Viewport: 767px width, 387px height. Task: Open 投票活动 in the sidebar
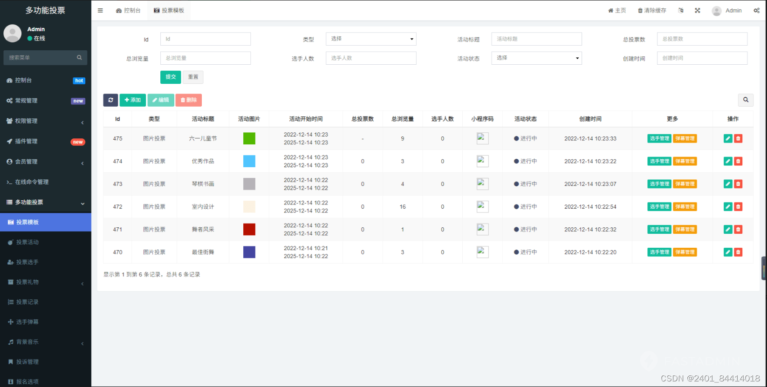click(x=46, y=242)
